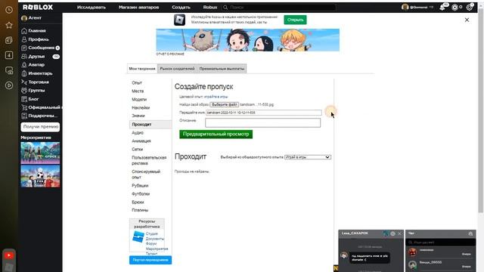Click the user avatar in top header
Screen dimensions: 484x272
[405, 7]
